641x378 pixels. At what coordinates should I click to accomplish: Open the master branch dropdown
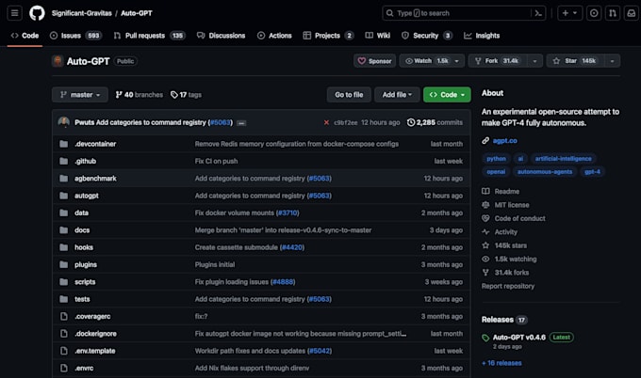tap(80, 95)
